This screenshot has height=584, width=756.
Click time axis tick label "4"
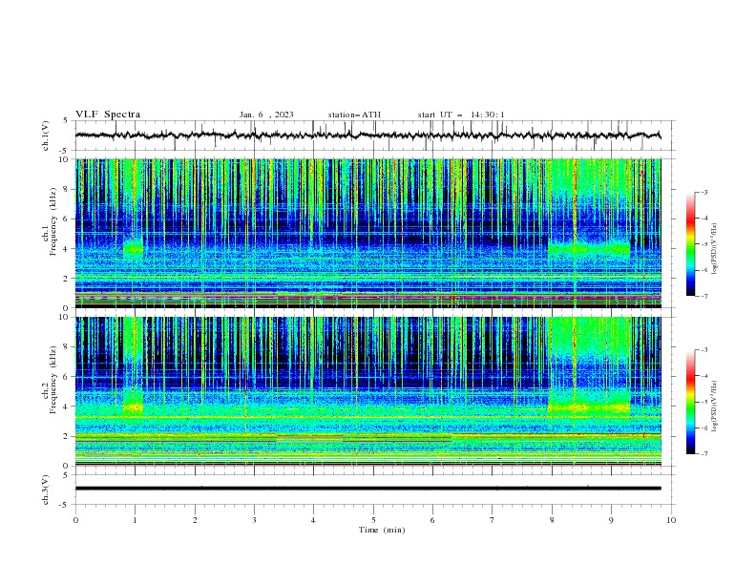click(x=313, y=520)
